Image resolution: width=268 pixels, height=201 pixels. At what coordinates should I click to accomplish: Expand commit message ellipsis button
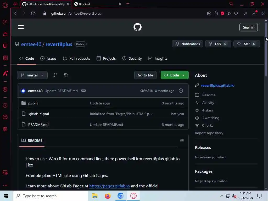(83, 91)
